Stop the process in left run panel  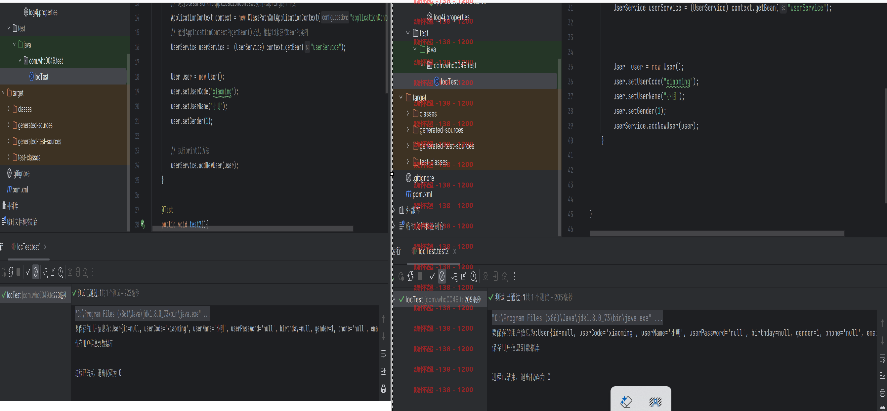(x=18, y=272)
